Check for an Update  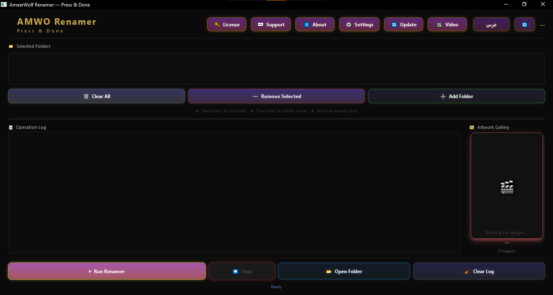click(404, 24)
